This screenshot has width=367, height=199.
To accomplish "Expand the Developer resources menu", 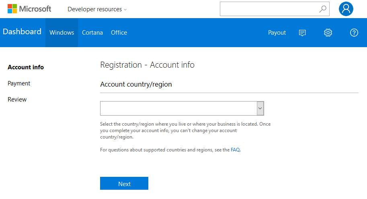I will pos(97,9).
